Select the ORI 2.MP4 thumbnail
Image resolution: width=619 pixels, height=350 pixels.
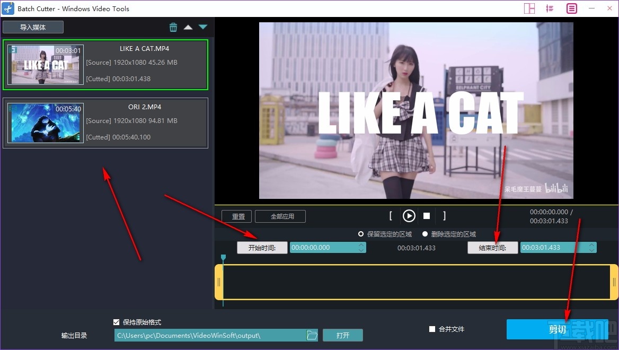[45, 123]
